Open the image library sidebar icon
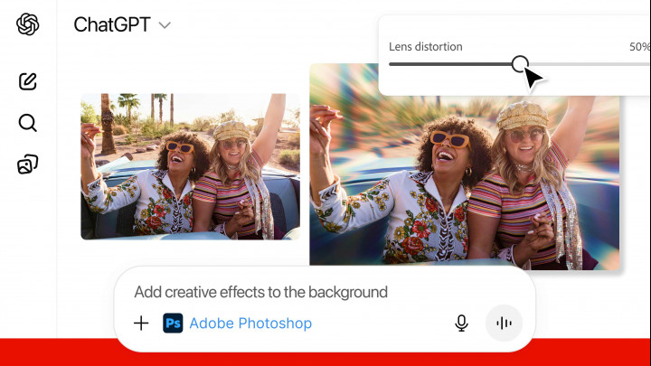This screenshot has width=651, height=366. click(28, 164)
